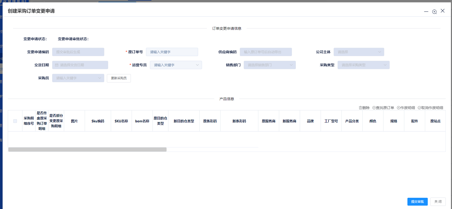Click the 变更申请审批状态 label

pyautogui.click(x=73, y=39)
